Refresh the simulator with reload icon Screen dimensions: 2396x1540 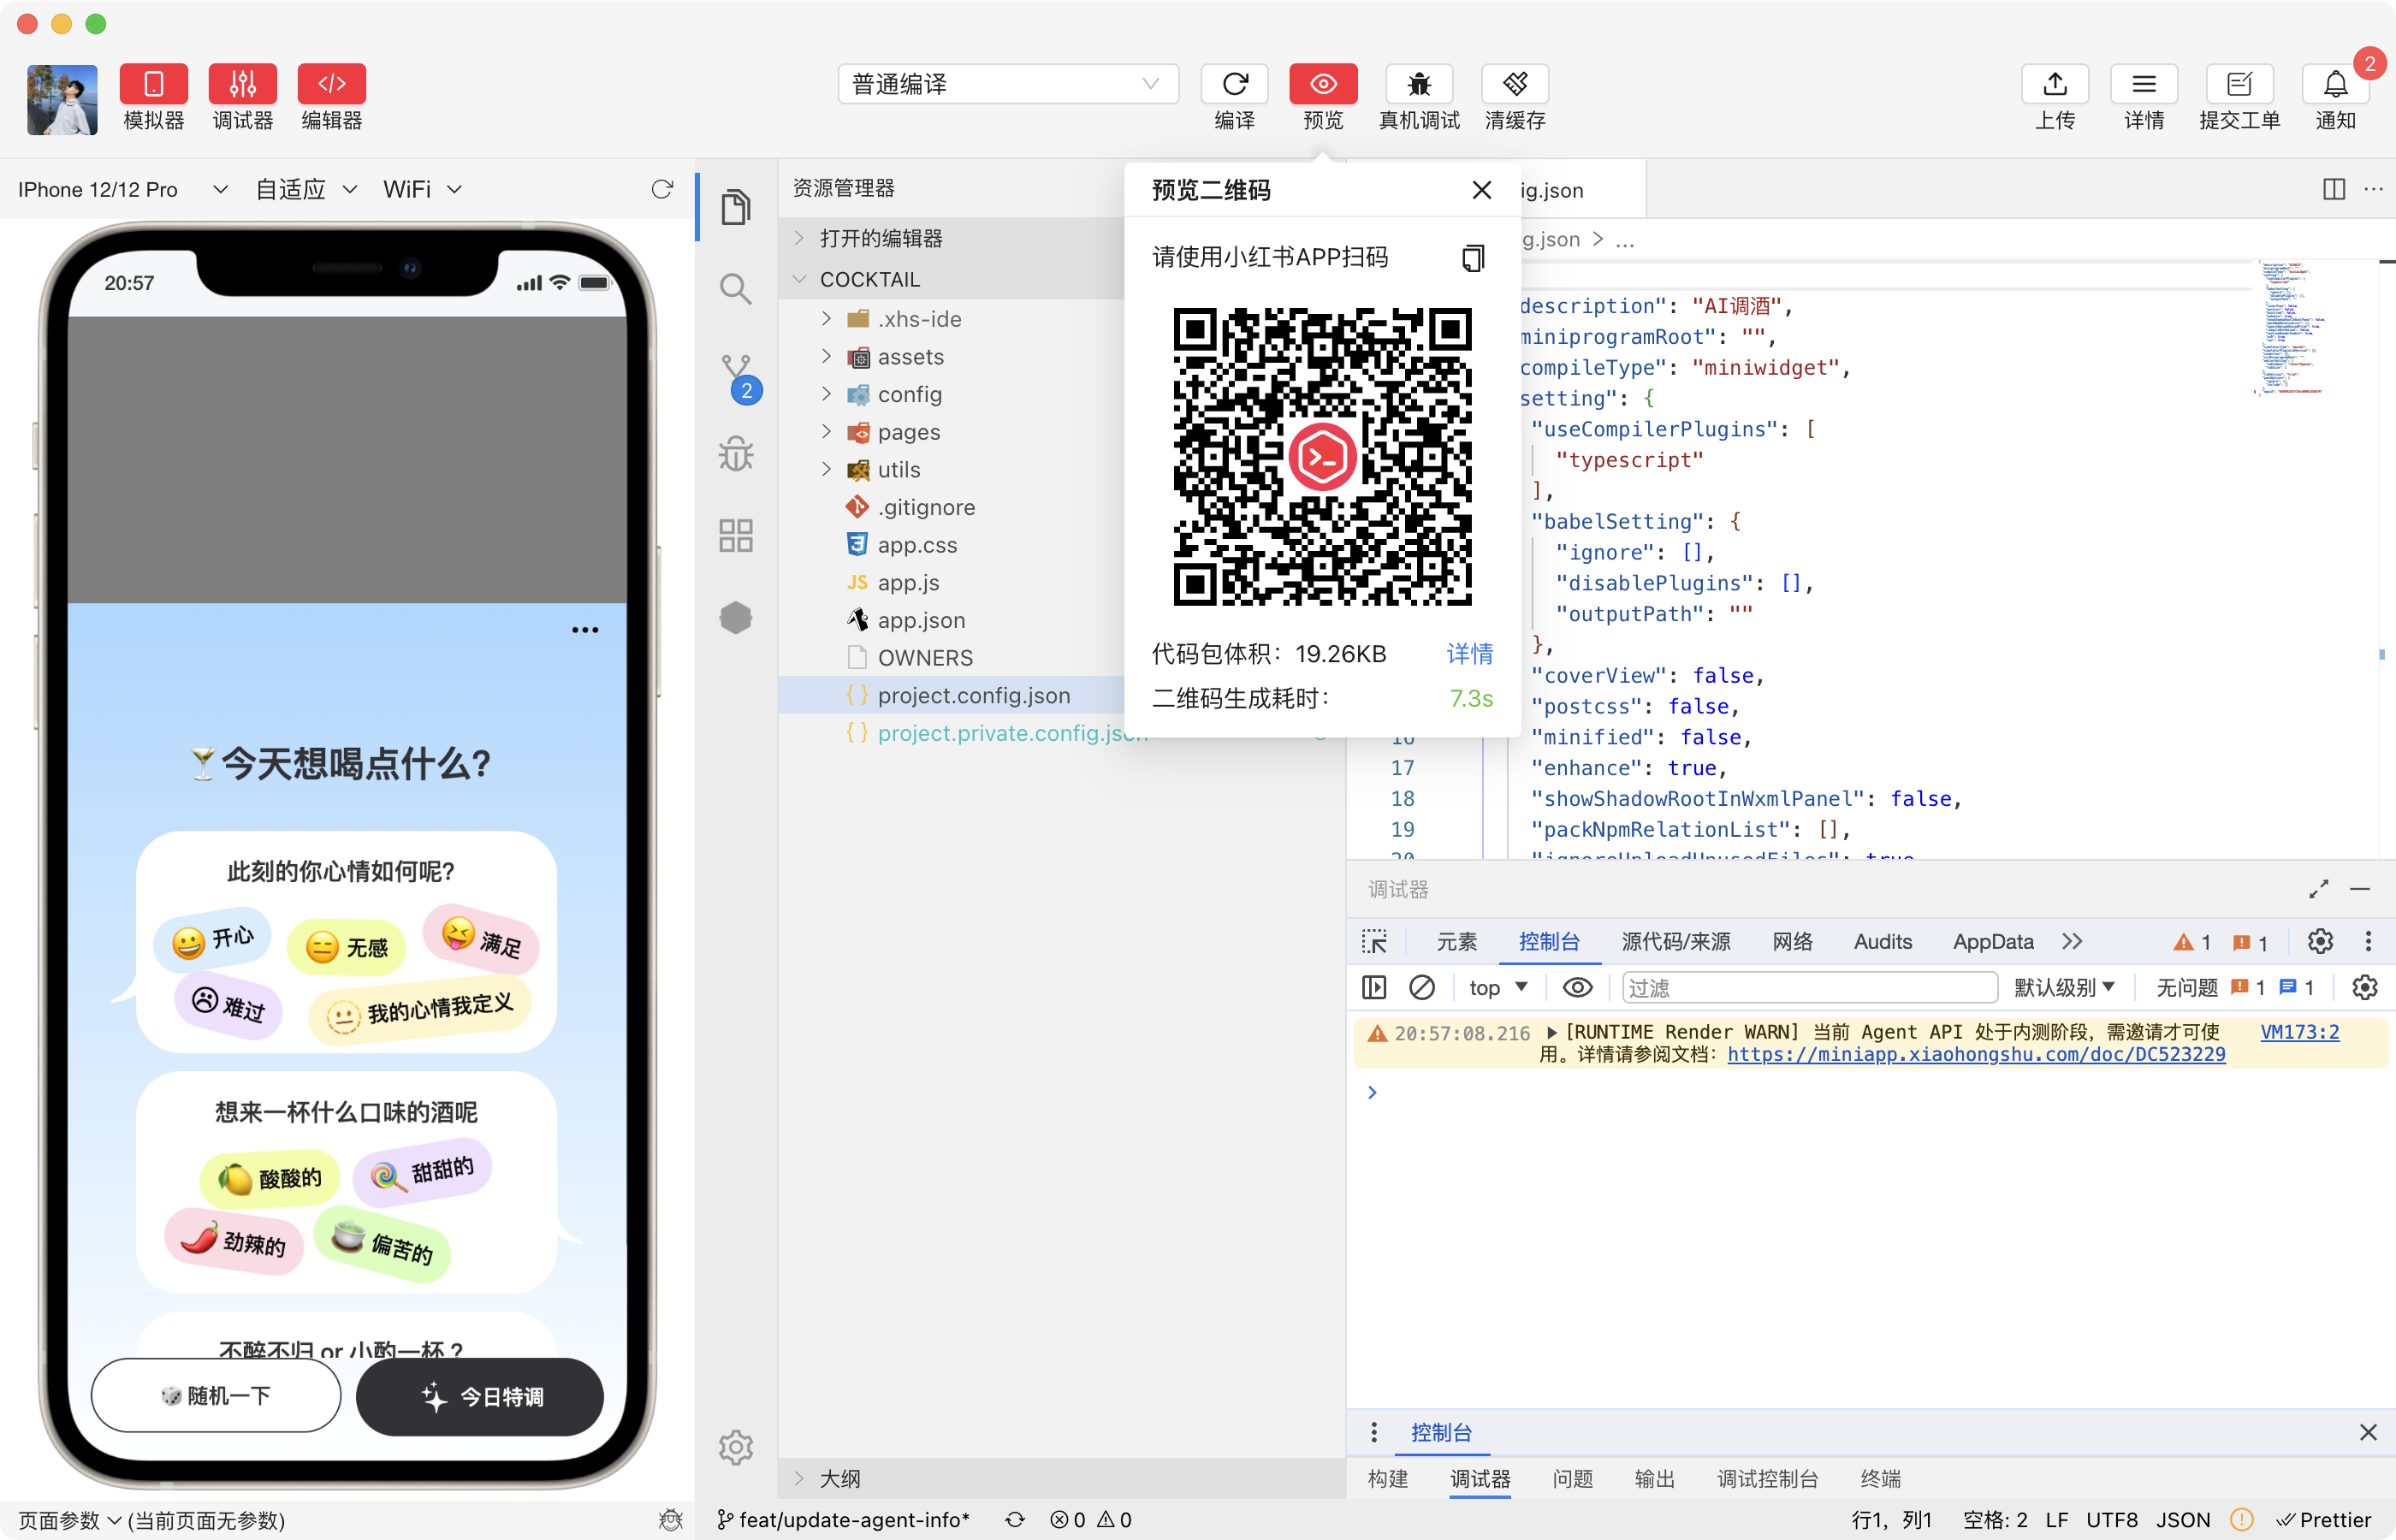(662, 189)
